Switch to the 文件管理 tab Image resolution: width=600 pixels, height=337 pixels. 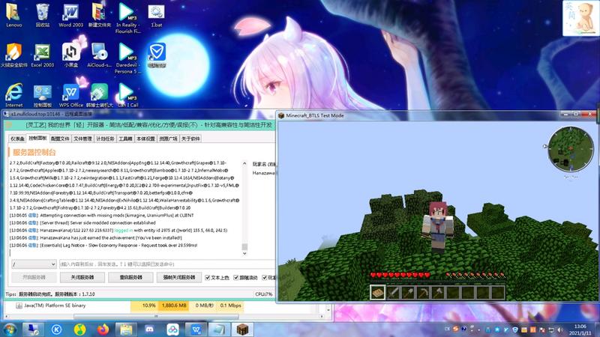pyautogui.click(x=82, y=139)
